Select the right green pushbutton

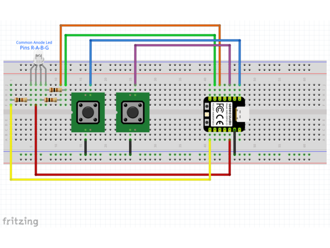pos(132,112)
